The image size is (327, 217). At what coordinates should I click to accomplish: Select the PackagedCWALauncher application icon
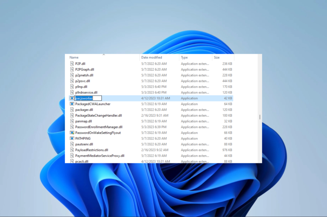(x=72, y=104)
